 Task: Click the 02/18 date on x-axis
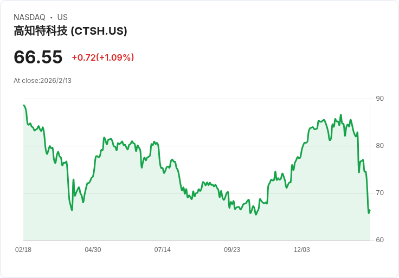point(23,250)
